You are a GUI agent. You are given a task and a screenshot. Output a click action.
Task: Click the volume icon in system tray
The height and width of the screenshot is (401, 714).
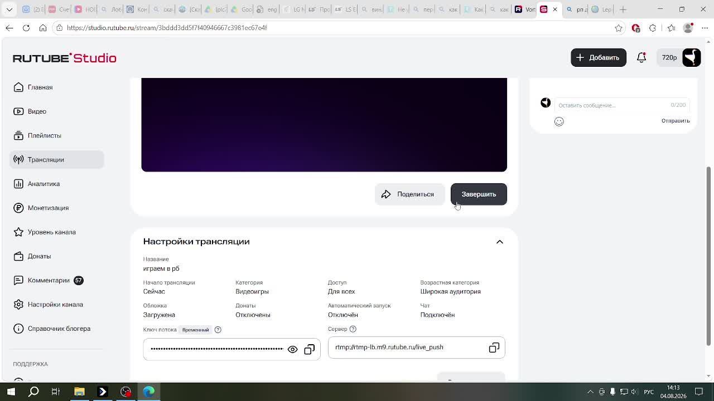(634, 392)
